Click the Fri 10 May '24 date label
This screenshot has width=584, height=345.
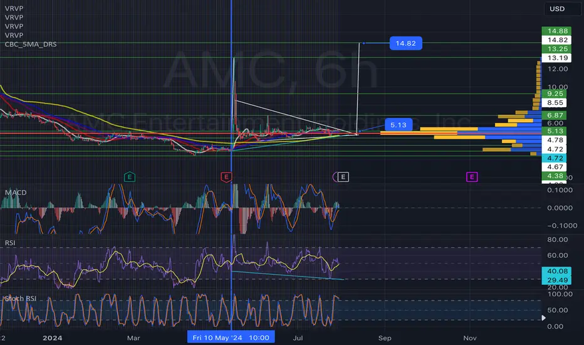coord(231,337)
